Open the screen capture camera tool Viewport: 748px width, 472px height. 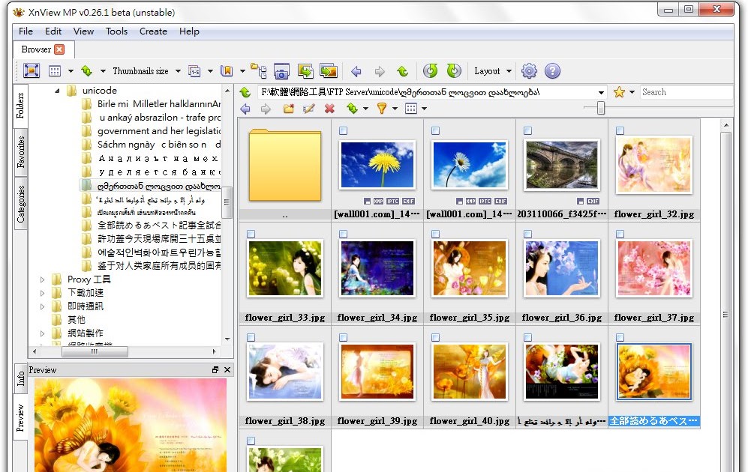point(281,70)
